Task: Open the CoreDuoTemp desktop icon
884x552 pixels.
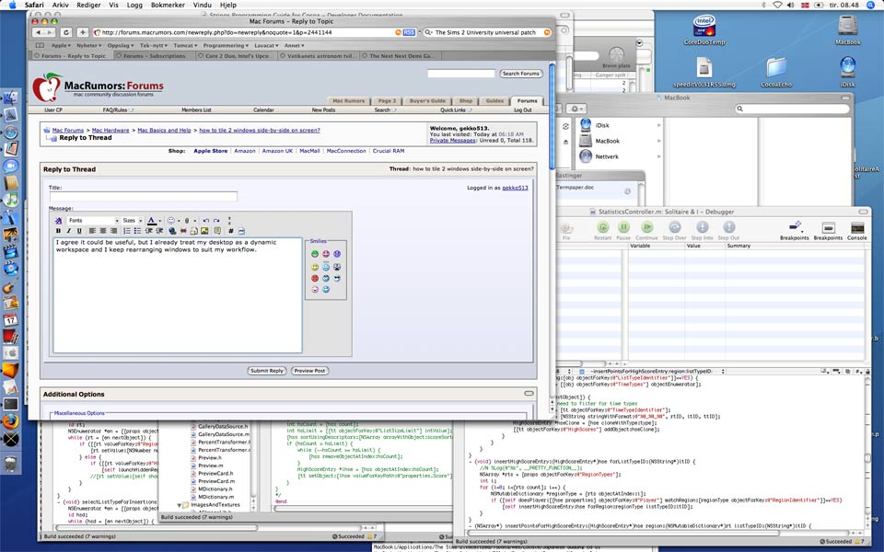Action: tap(704, 30)
